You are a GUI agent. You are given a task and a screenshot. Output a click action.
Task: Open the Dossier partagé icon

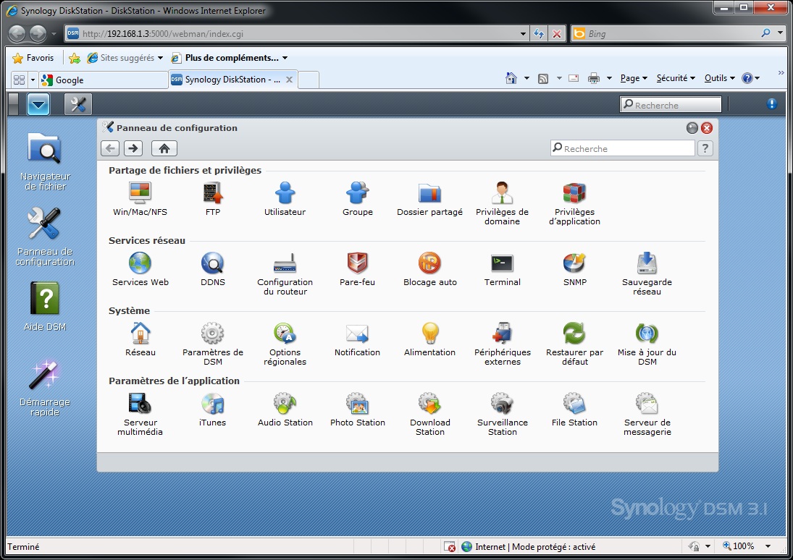[430, 192]
